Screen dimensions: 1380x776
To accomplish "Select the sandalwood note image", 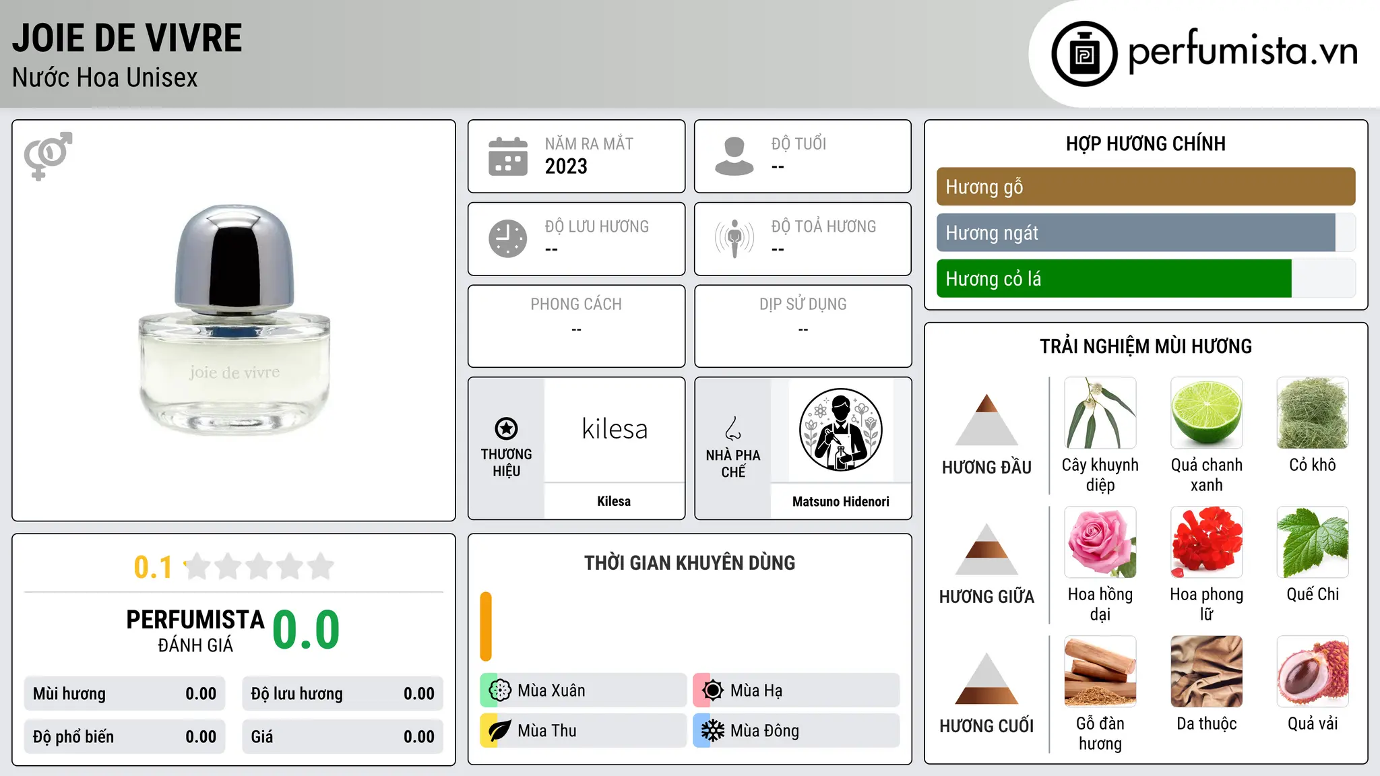I will [x=1100, y=672].
